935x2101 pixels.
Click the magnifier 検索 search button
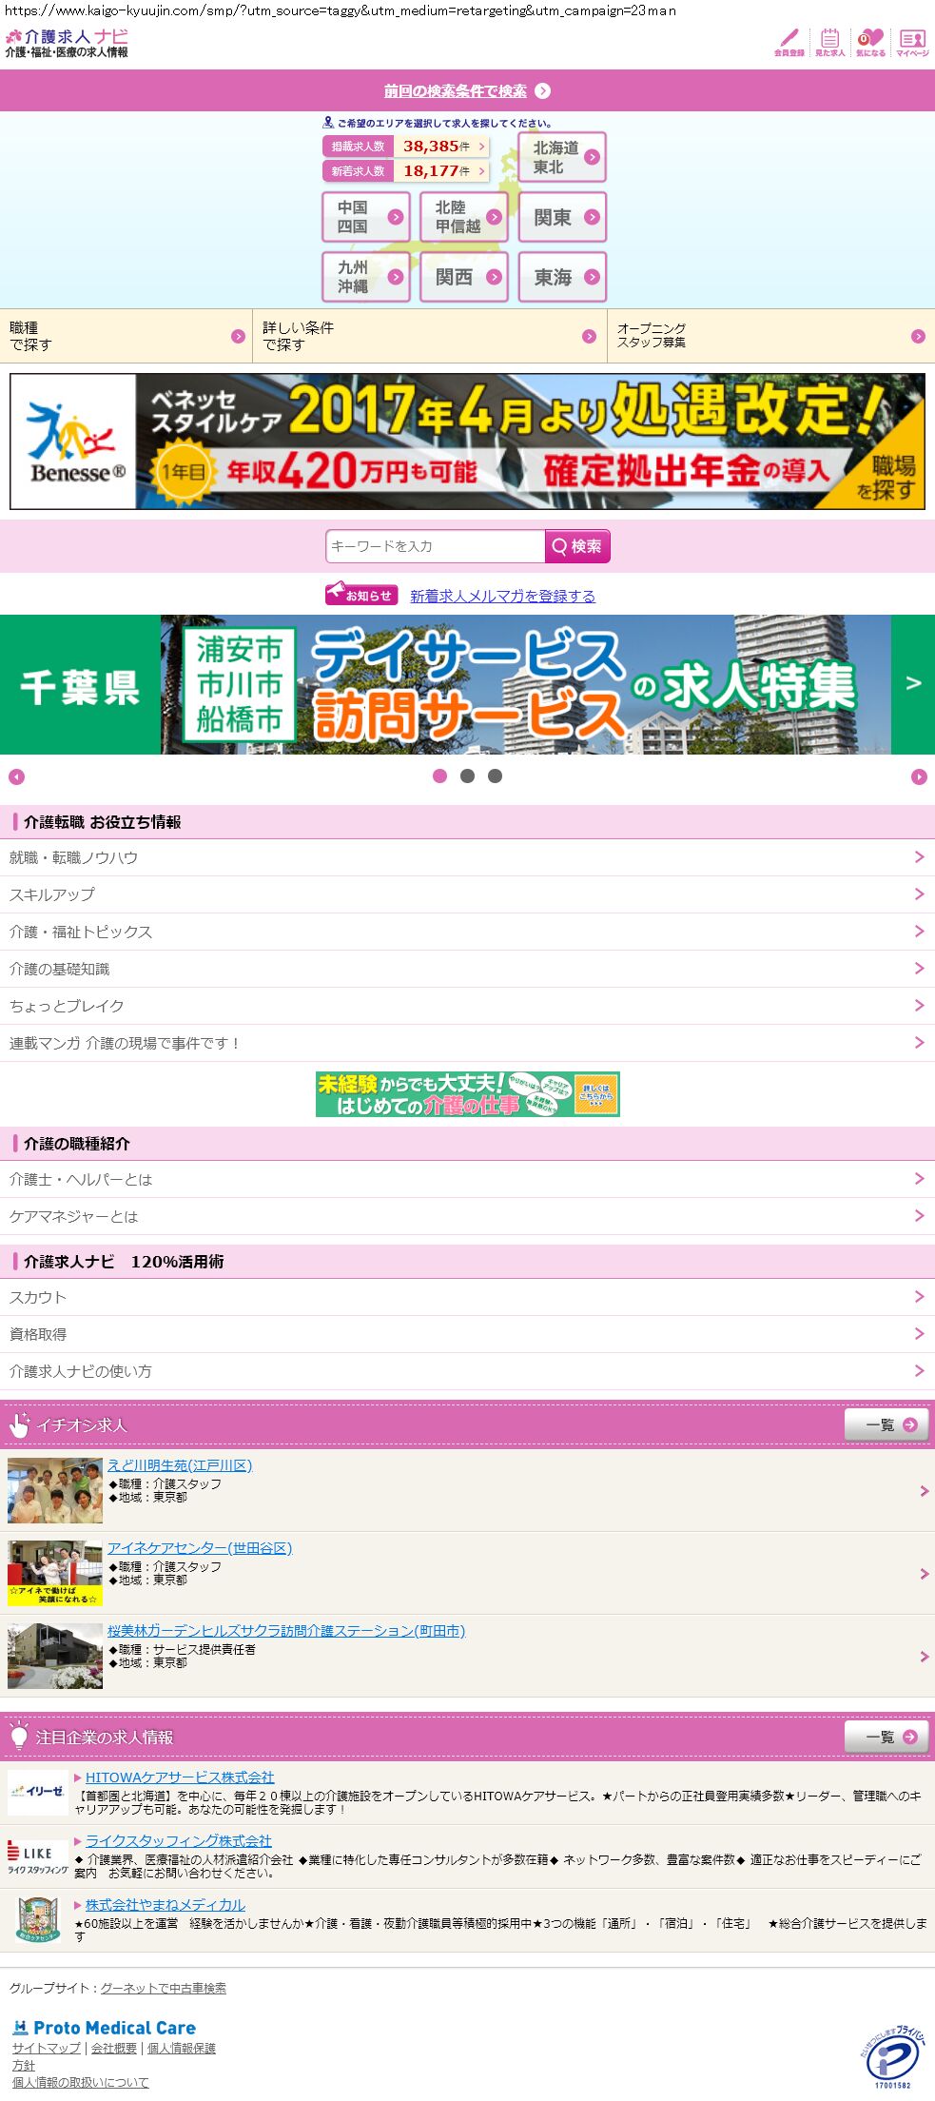click(576, 546)
